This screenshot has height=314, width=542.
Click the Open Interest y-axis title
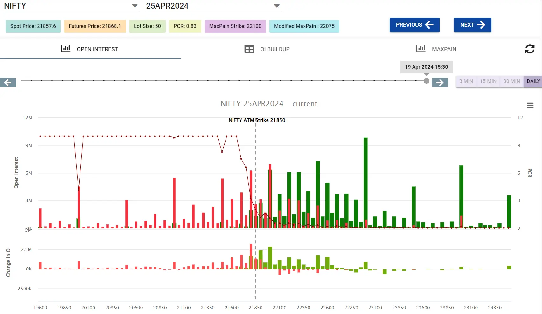coord(16,173)
